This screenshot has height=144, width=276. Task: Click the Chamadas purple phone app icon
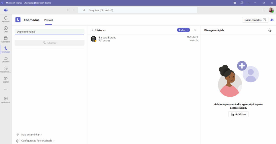tap(18, 20)
